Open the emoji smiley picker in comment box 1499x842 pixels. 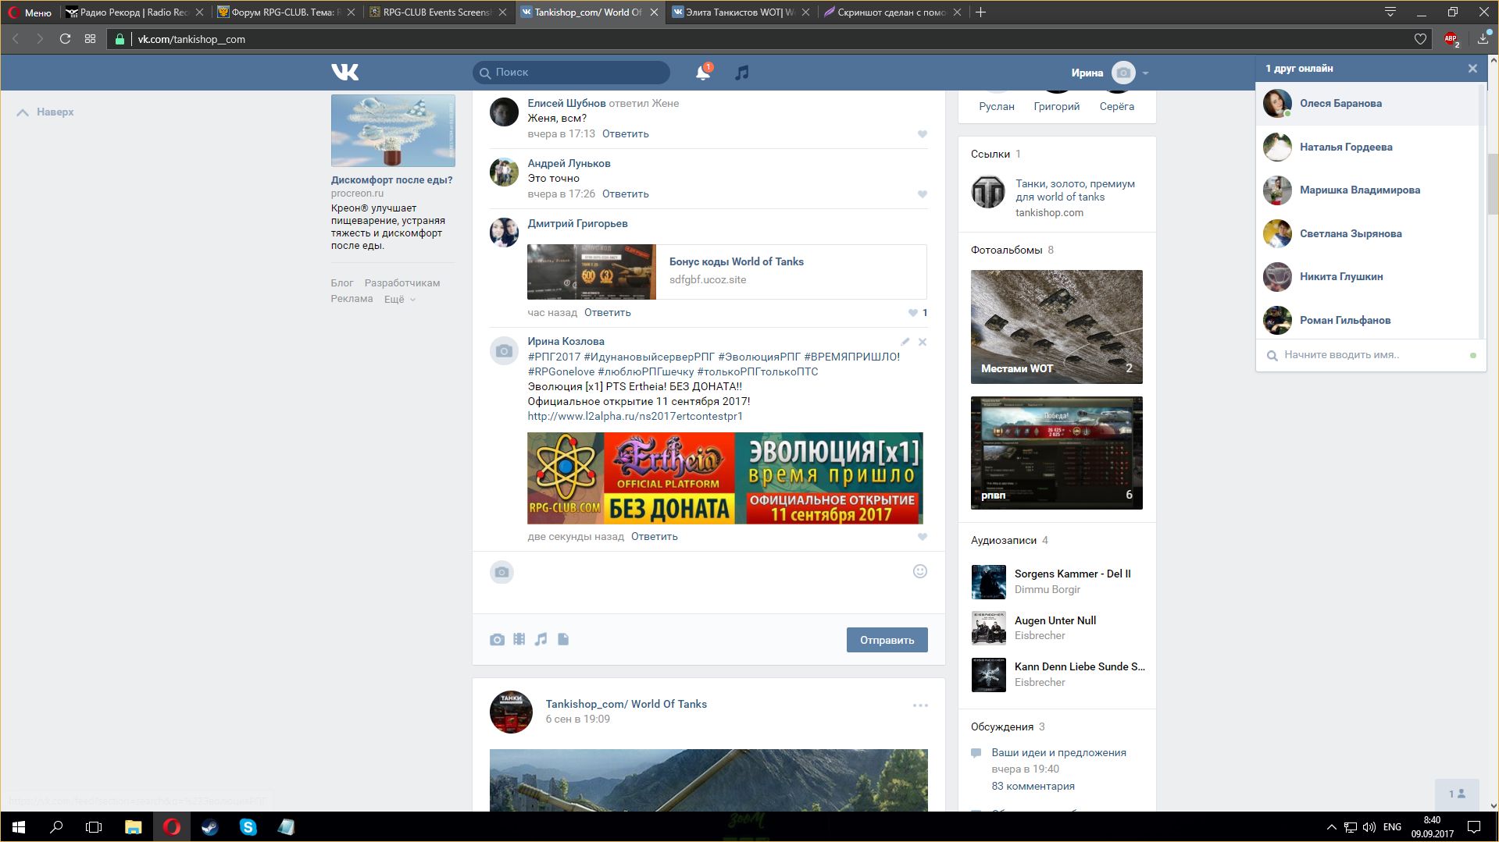click(x=920, y=571)
